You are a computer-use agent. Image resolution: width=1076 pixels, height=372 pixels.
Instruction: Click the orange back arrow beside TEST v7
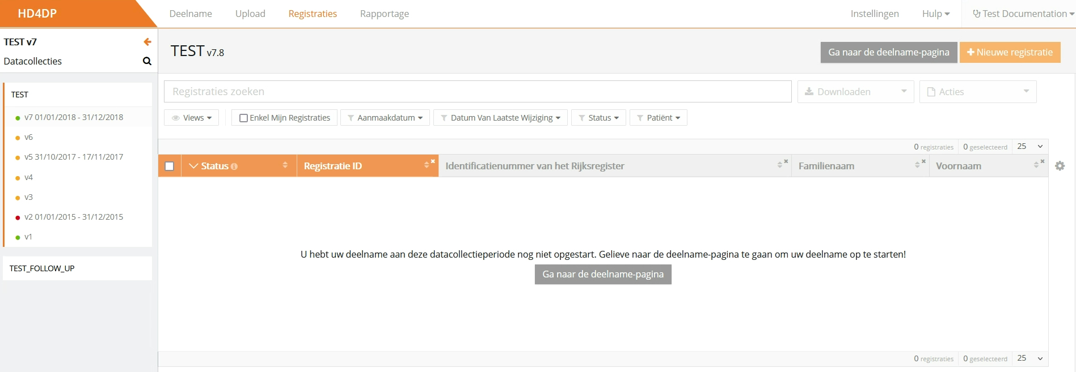(x=147, y=42)
